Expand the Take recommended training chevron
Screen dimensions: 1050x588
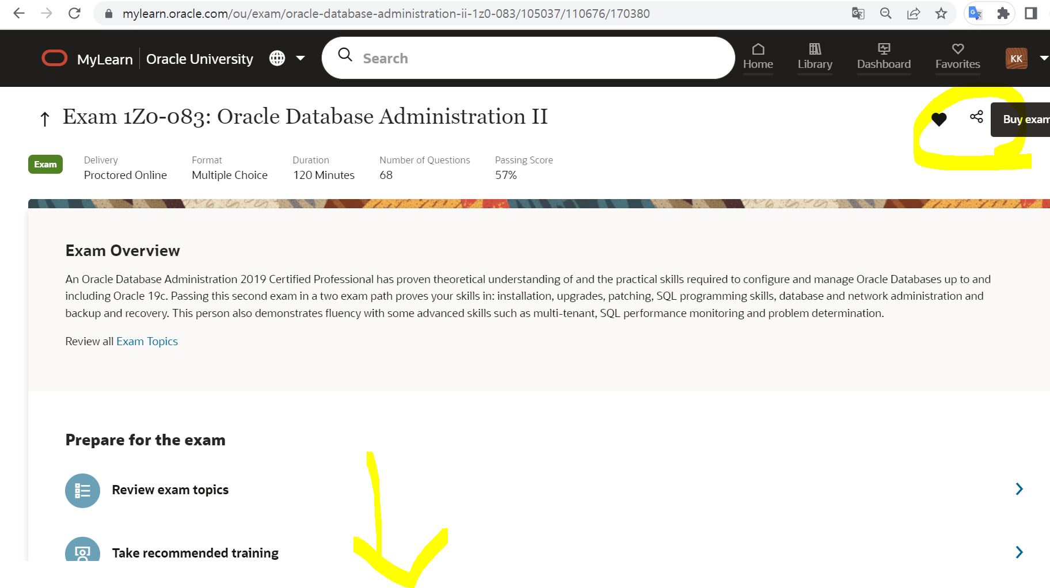1019,552
